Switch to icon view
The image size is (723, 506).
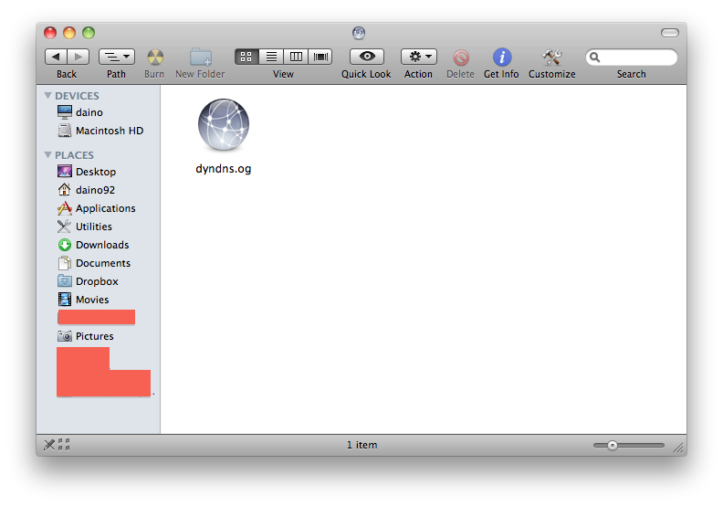click(x=246, y=57)
